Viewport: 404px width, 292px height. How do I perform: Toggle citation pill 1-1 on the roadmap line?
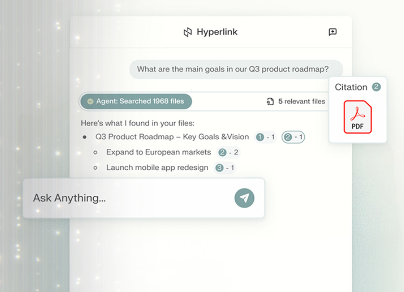tap(265, 137)
